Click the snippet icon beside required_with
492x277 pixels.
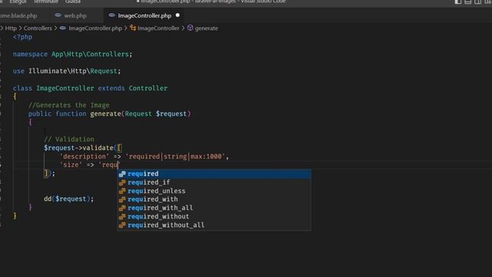[x=122, y=199]
